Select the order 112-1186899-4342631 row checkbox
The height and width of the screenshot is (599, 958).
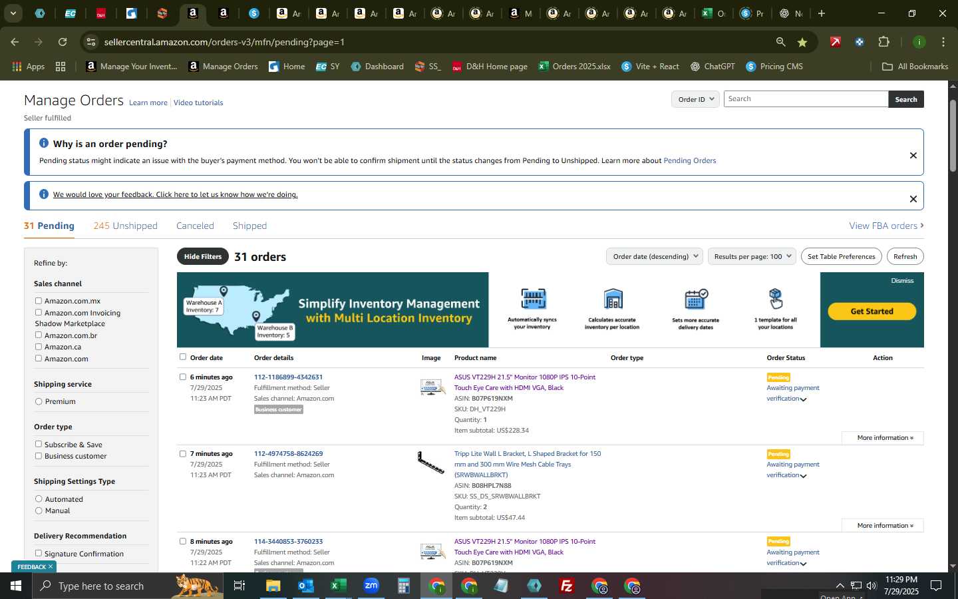point(183,377)
